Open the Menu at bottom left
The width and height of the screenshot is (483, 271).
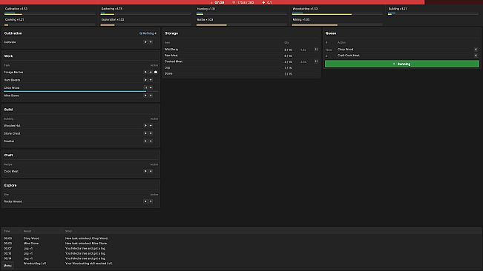(x=7, y=266)
